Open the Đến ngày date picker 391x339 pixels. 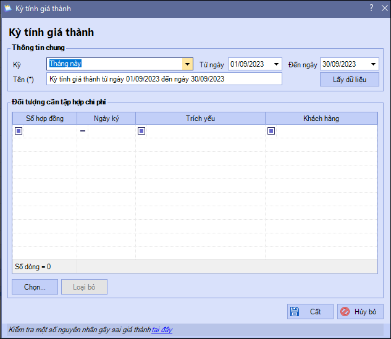tap(374, 64)
